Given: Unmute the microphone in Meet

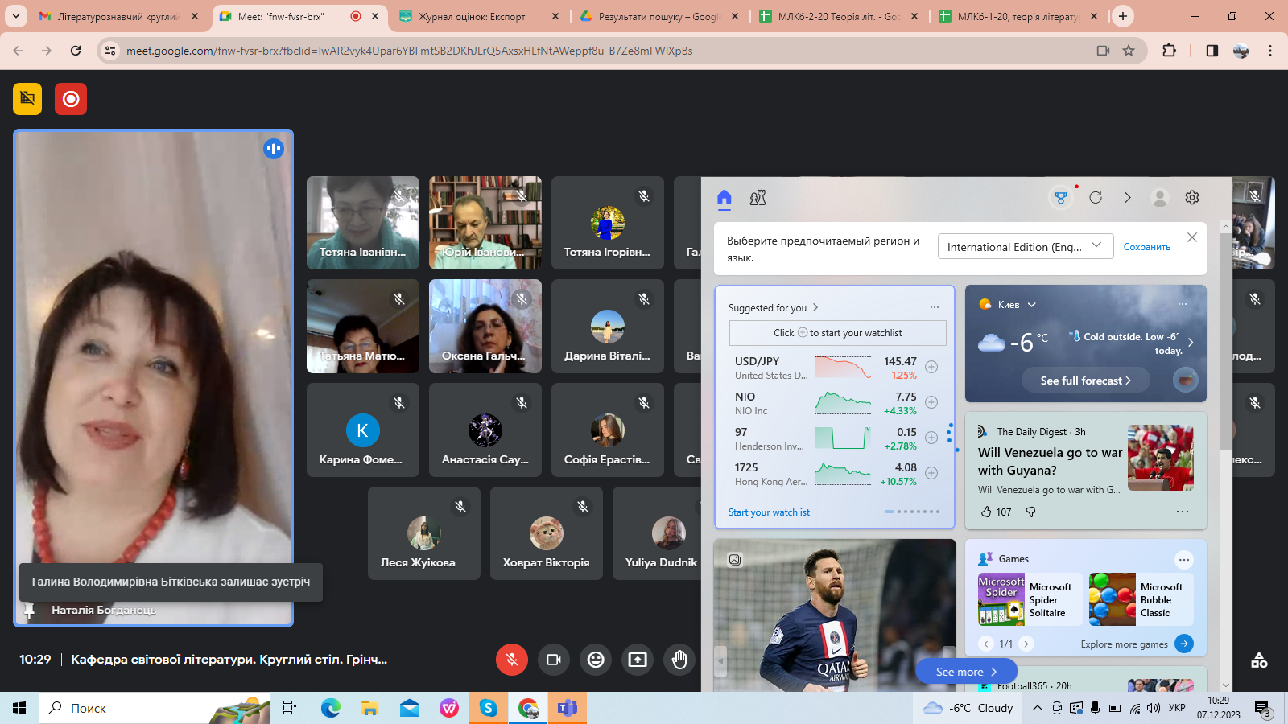Looking at the screenshot, I should coord(512,660).
